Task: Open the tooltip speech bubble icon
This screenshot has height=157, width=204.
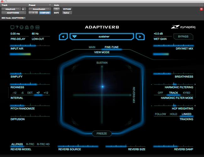Action: coord(12,27)
